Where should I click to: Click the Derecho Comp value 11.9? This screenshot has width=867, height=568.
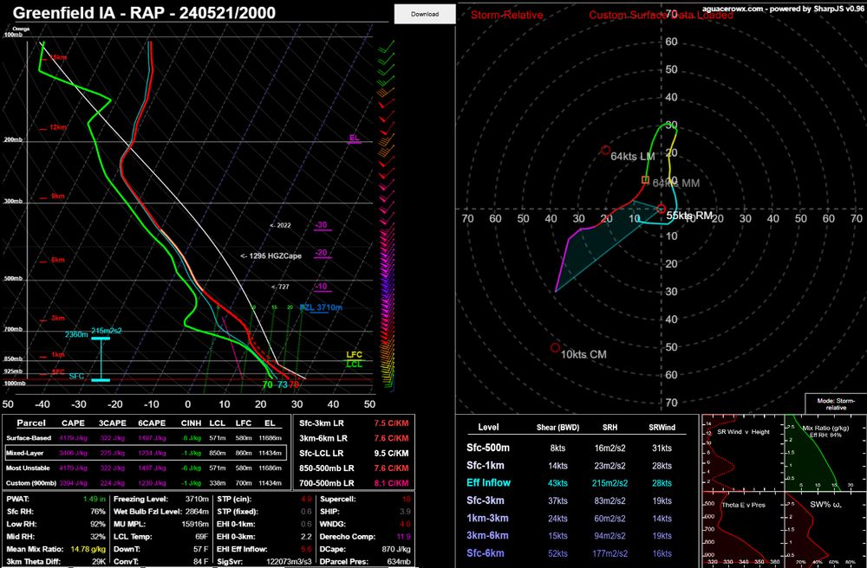(403, 537)
